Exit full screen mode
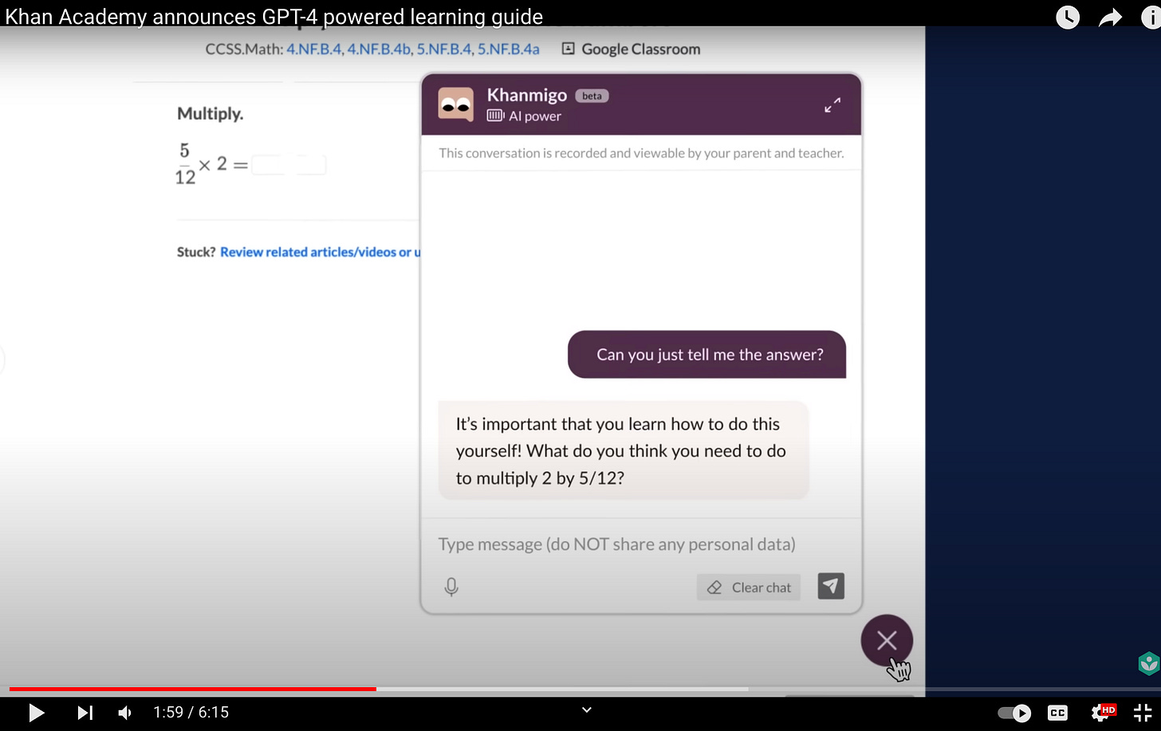 pyautogui.click(x=1143, y=713)
